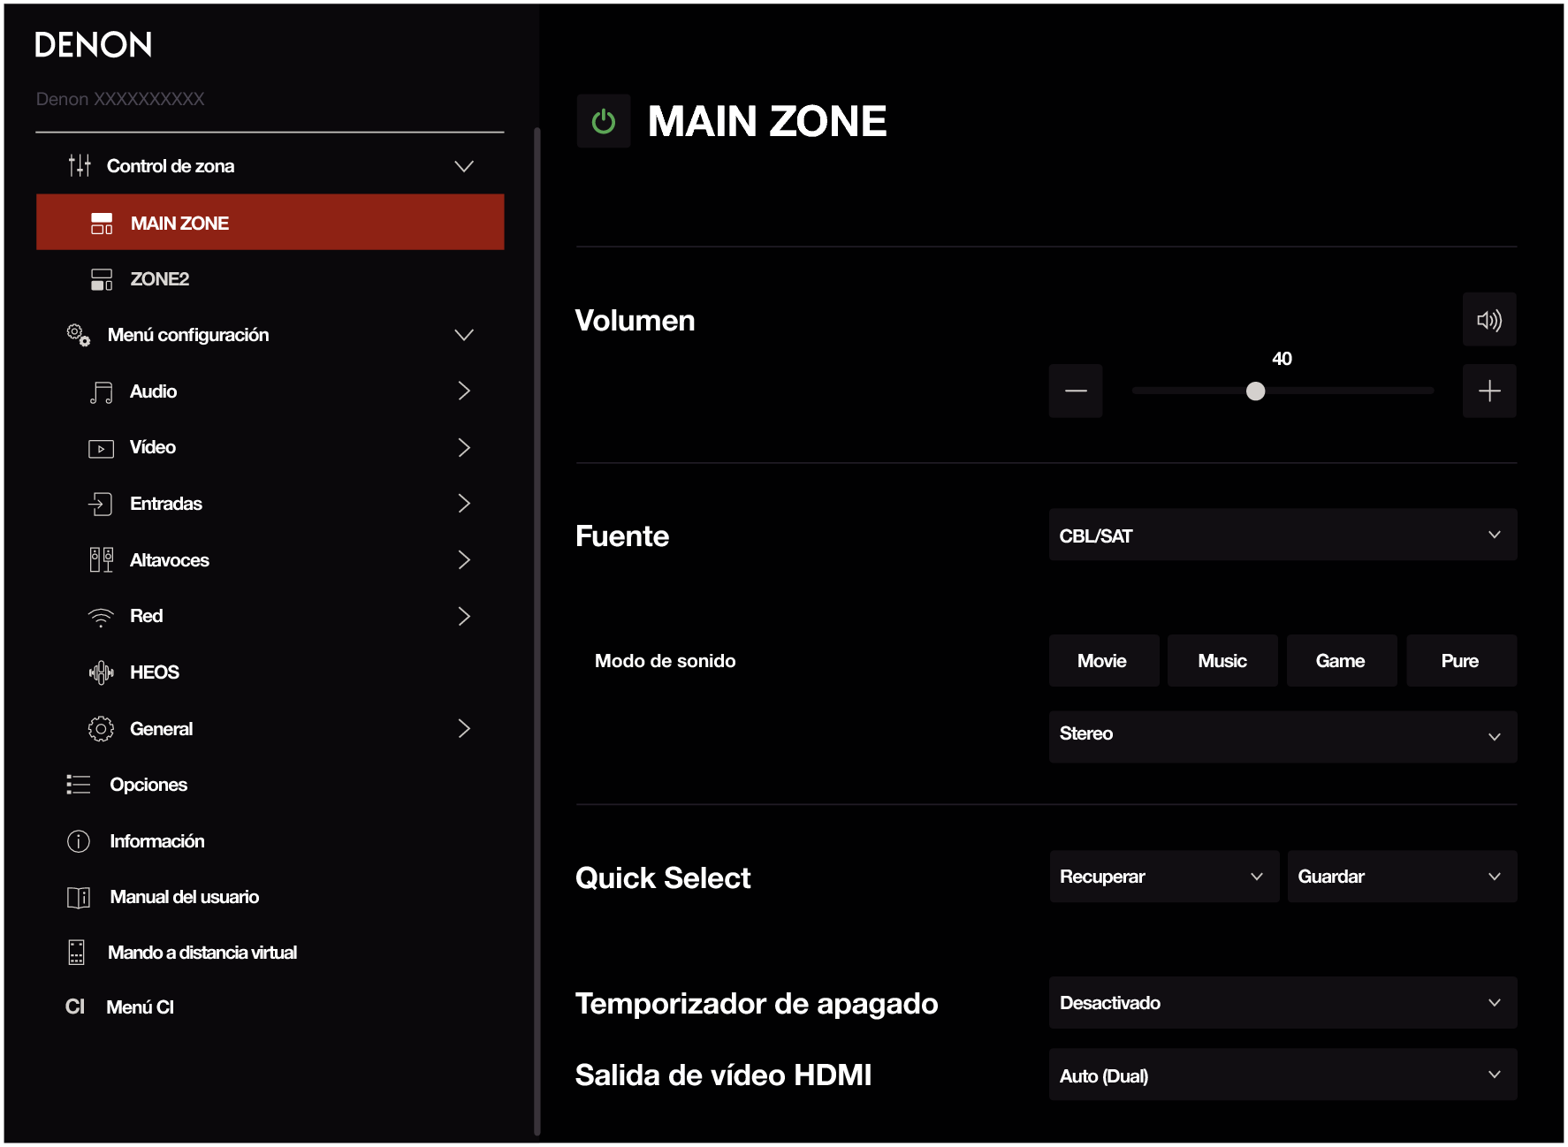Select MAIN ZONE in the sidebar
The image size is (1568, 1147).
pos(270,222)
